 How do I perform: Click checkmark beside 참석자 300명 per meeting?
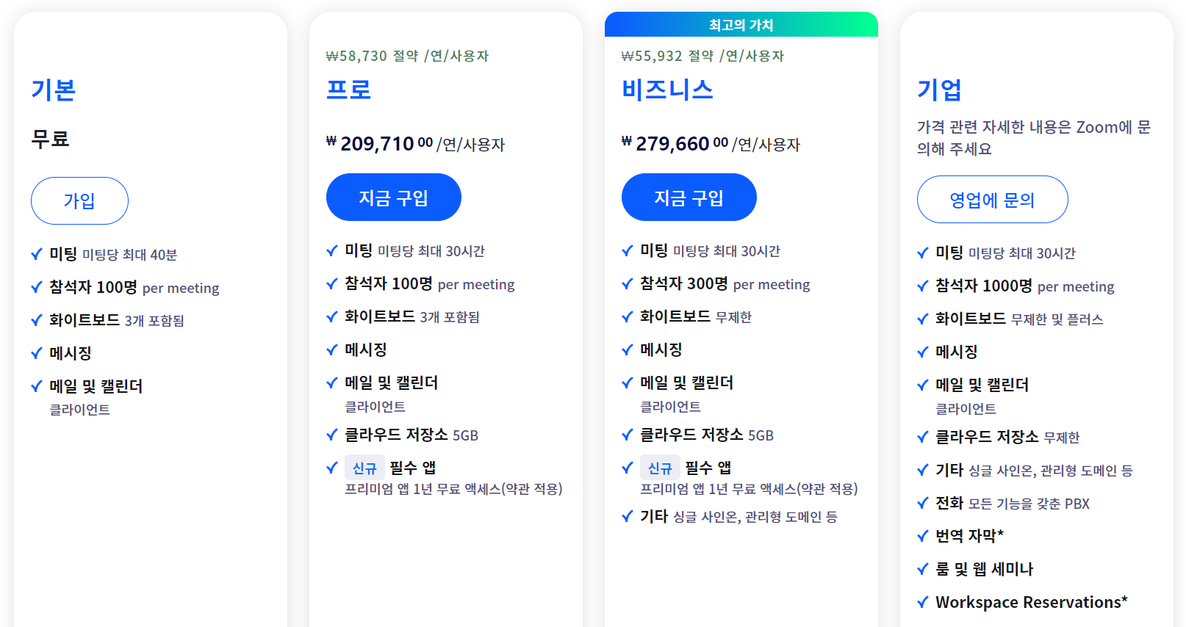[628, 283]
